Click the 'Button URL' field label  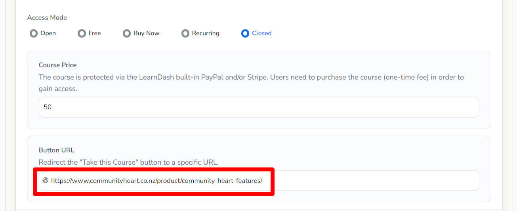(56, 150)
